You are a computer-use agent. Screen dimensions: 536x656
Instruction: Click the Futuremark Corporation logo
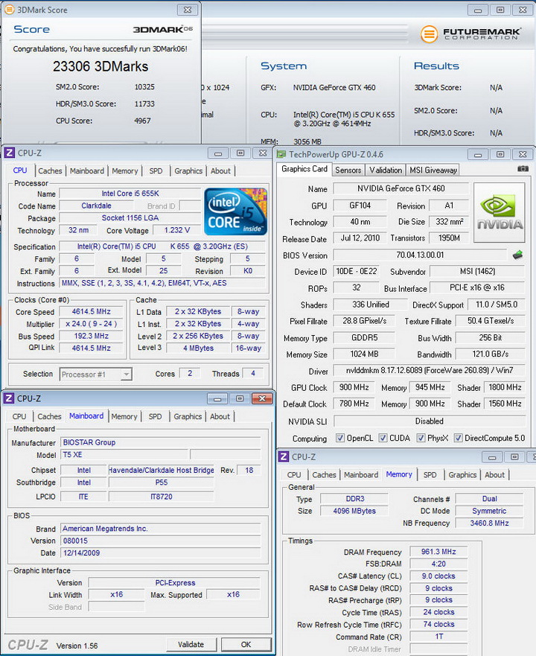click(470, 34)
